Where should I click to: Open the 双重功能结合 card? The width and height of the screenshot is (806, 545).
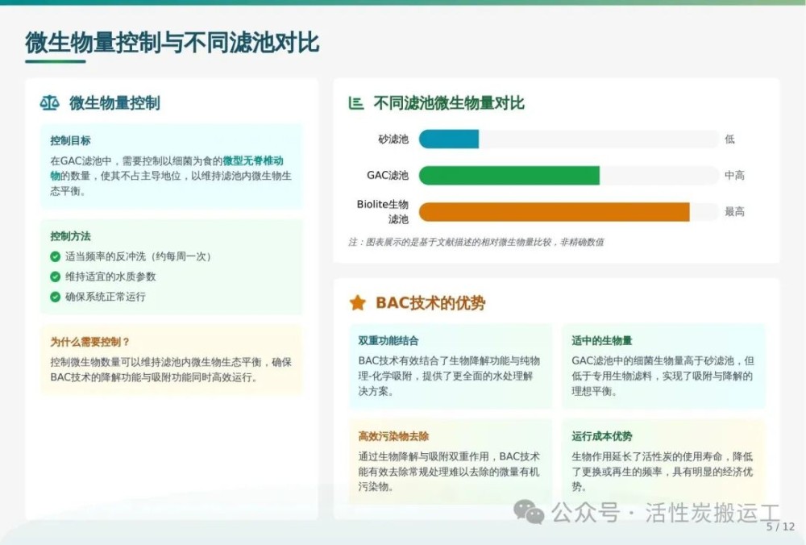click(x=450, y=365)
